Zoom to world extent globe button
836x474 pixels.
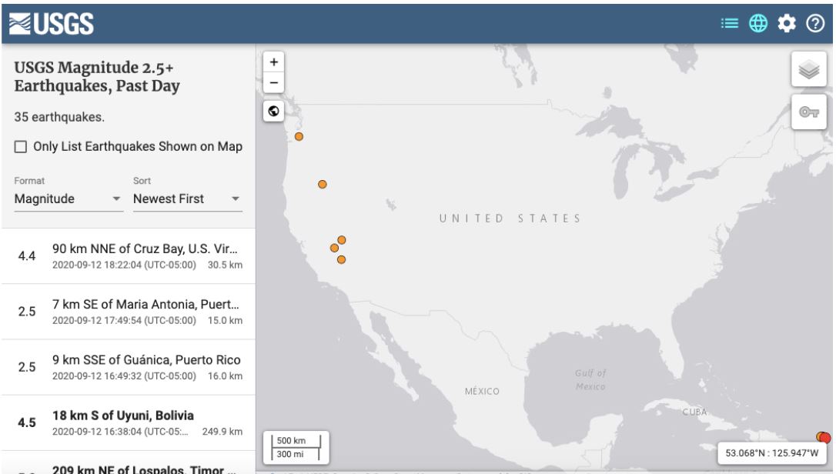(273, 112)
